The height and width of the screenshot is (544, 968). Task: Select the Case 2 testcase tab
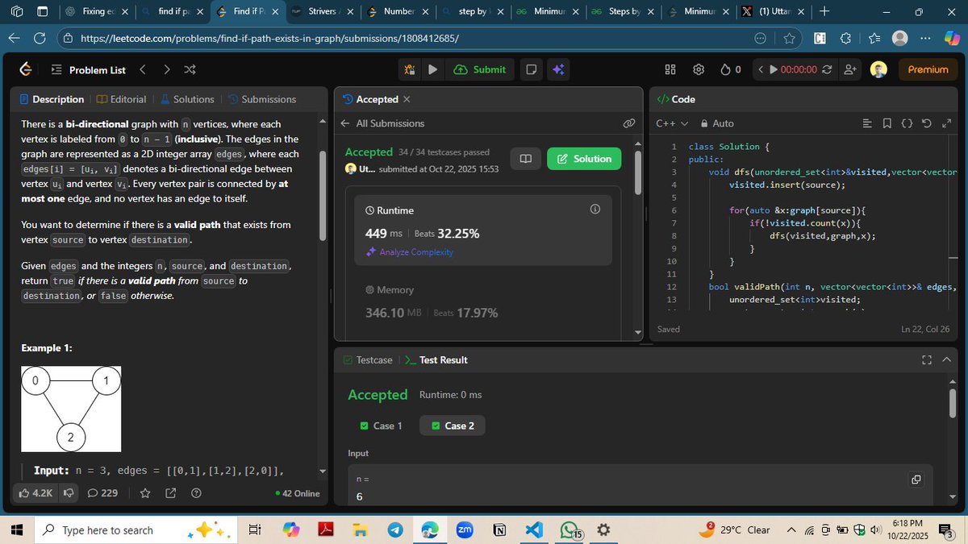tap(452, 425)
